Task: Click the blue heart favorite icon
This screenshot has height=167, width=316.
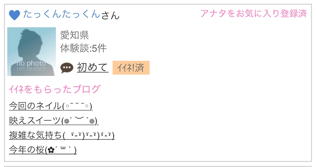Action: click(14, 15)
